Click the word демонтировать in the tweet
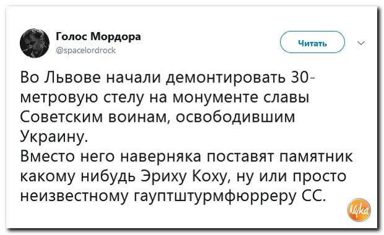The image size is (384, 235). point(225,79)
